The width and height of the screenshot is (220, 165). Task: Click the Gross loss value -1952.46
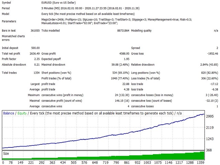coord(212,54)
